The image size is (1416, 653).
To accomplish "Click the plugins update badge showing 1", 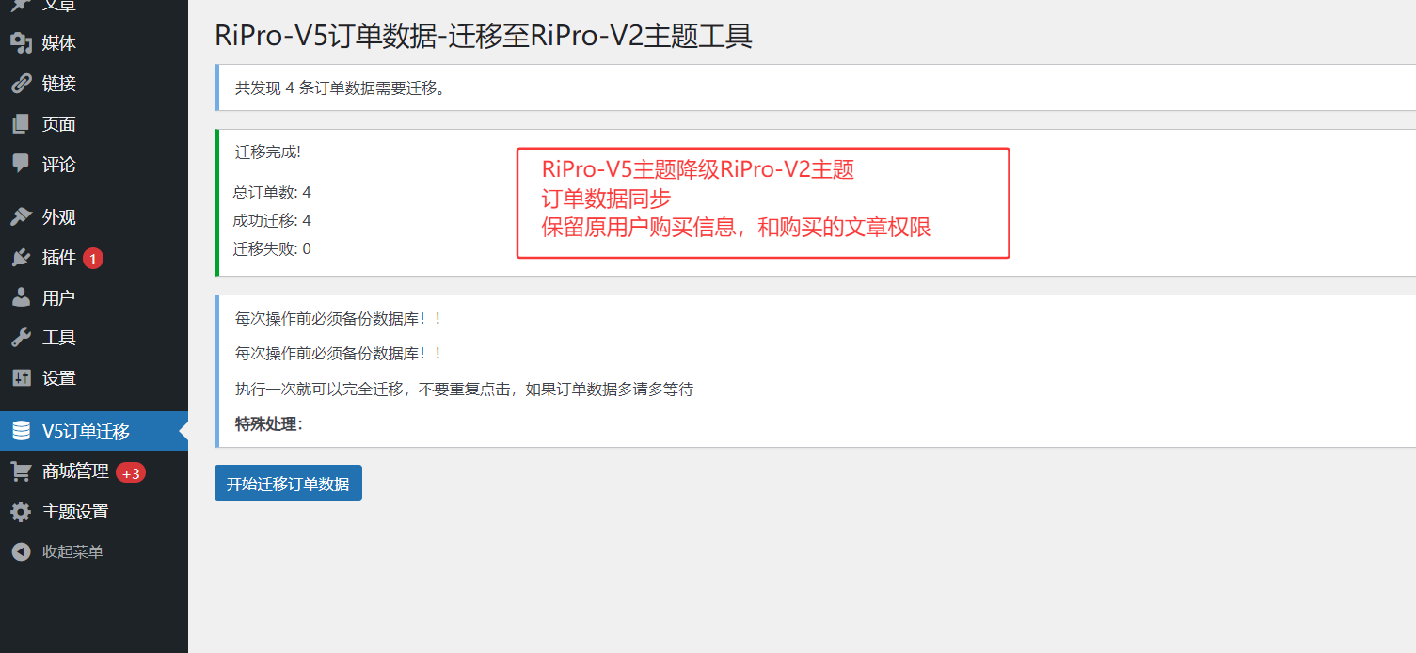I will [x=93, y=258].
